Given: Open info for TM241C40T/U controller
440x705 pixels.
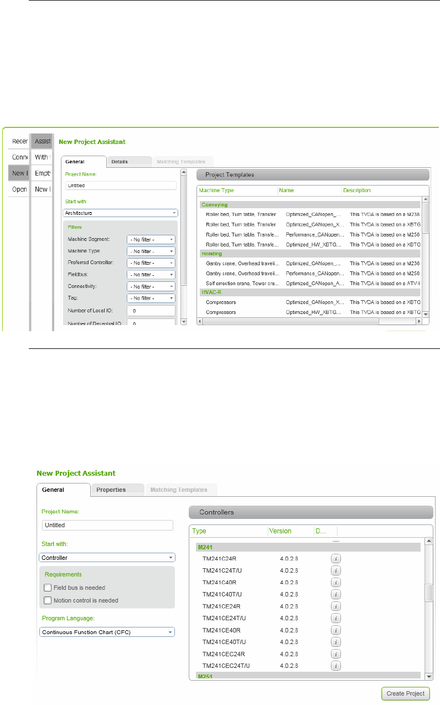Looking at the screenshot, I should 336,594.
